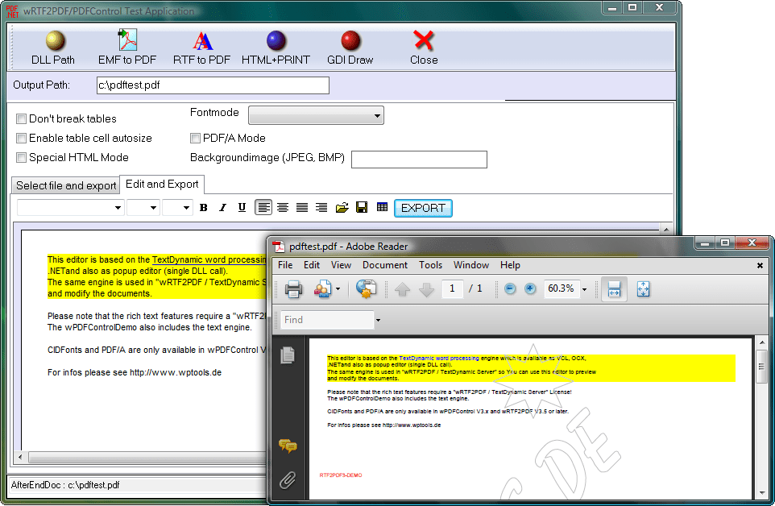The height and width of the screenshot is (506, 775).
Task: Open the font name dropdown in editor toolbar
Action: 118,208
